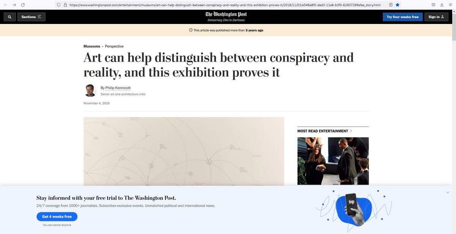The width and height of the screenshot is (456, 234).
Task: Open the most read entertainment photo thumbnail
Action: [x=333, y=161]
